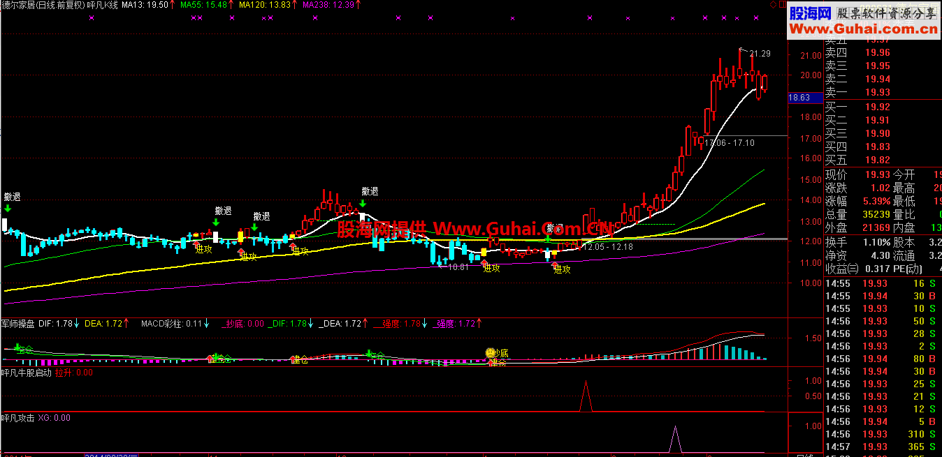This screenshot has width=942, height=457.
Task: Select the 14:56 trade with 50 S volume
Action: click(x=883, y=321)
